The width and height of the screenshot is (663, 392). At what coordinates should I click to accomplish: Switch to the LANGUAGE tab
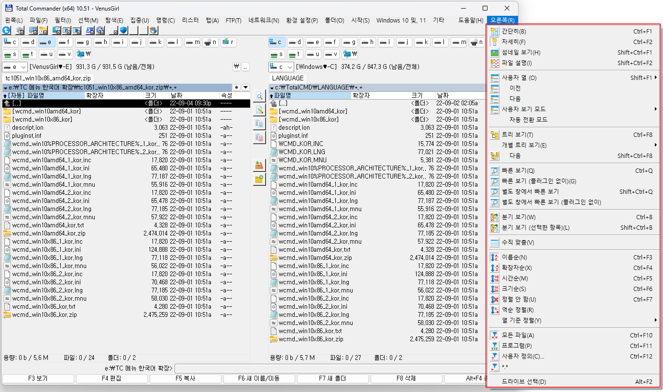[288, 78]
